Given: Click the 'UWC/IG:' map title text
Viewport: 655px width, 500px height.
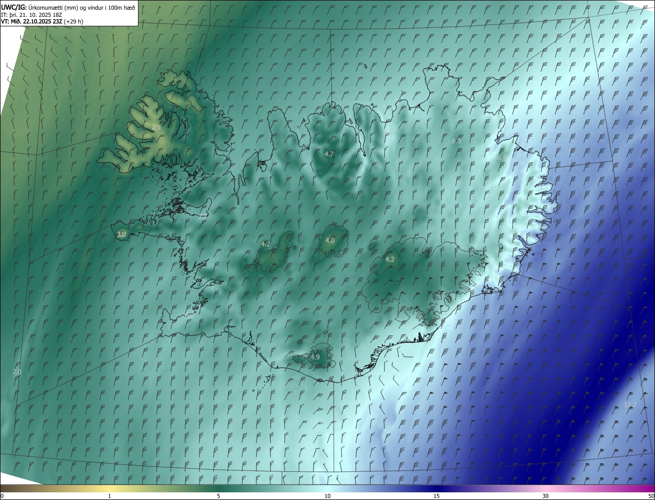Looking at the screenshot, I should coord(14,7).
